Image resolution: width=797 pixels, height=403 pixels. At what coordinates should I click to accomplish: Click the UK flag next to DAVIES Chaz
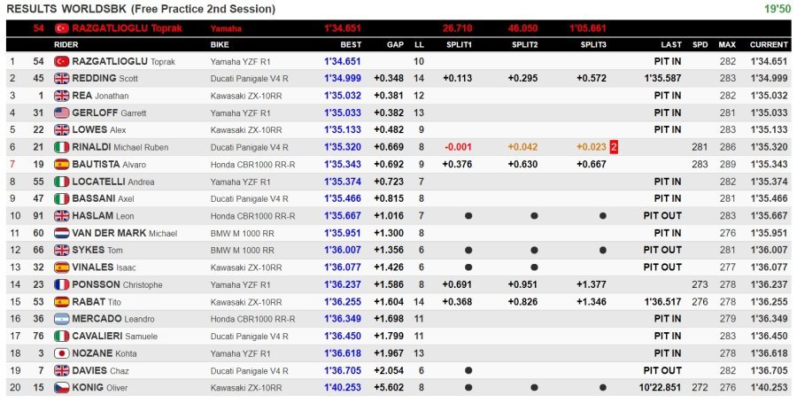[x=61, y=370]
